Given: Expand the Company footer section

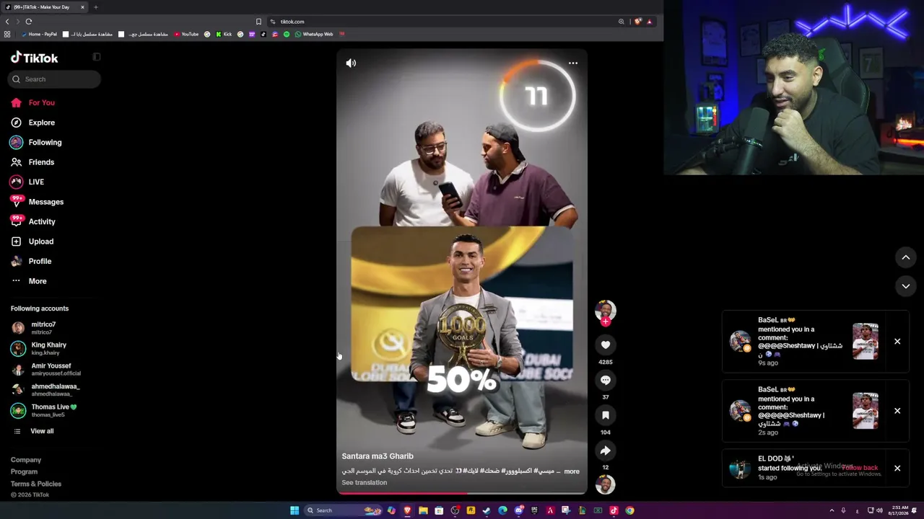Looking at the screenshot, I should tap(26, 460).
